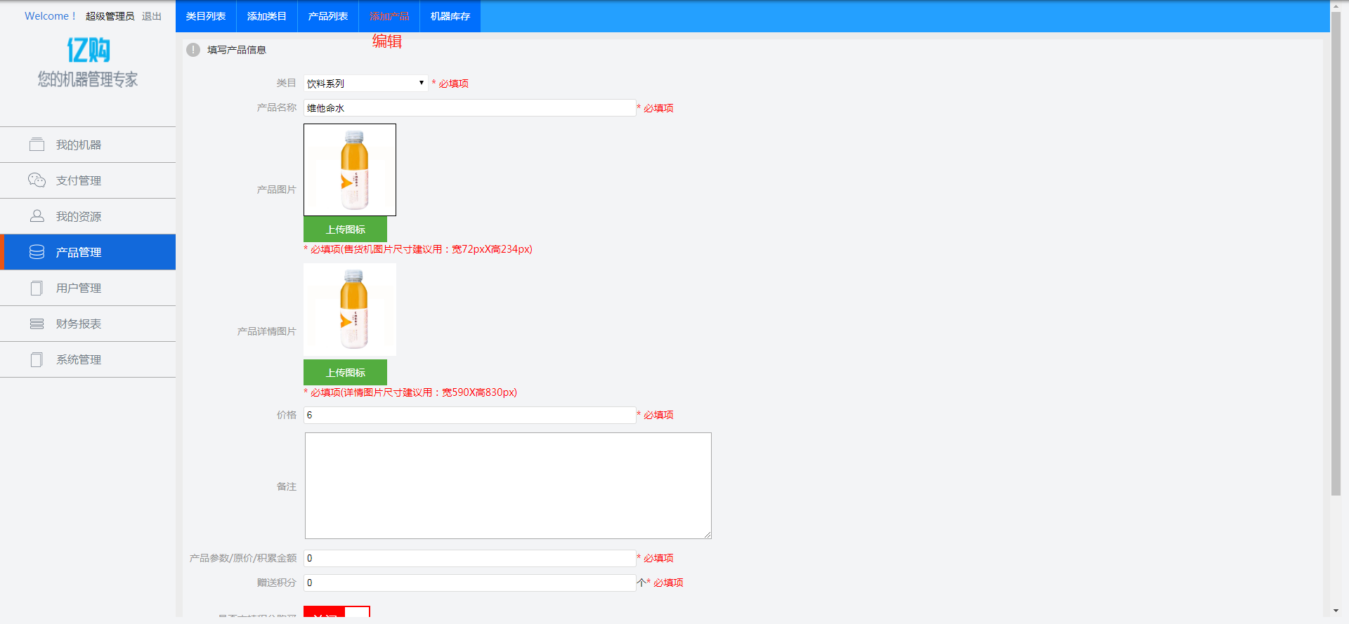Screen dimensions: 1349x624
Task: Open the 机器库存 tab
Action: click(450, 16)
